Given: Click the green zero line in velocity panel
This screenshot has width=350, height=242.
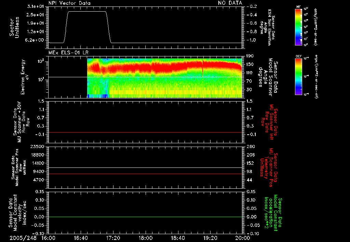Looking at the screenshot, I should pos(145,217).
